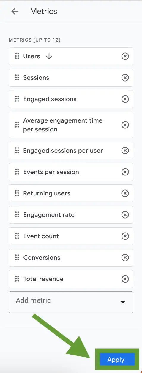This screenshot has width=142, height=373.
Task: Go back using the arrow beside Metrics
Action: pyautogui.click(x=15, y=11)
